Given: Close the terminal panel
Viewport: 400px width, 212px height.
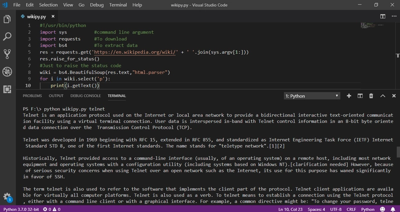Looking at the screenshot, I should 394,96.
